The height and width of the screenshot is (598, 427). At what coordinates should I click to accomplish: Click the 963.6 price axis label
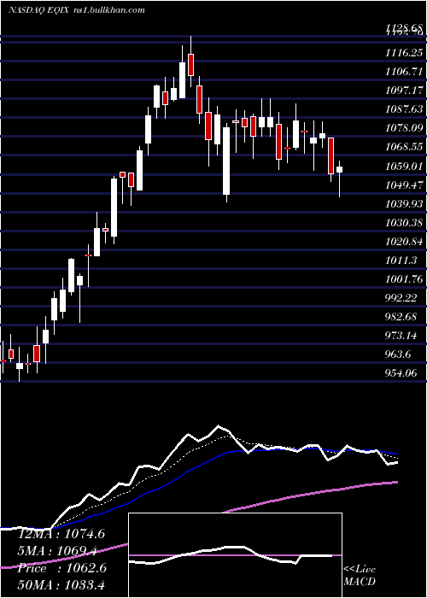click(x=399, y=355)
